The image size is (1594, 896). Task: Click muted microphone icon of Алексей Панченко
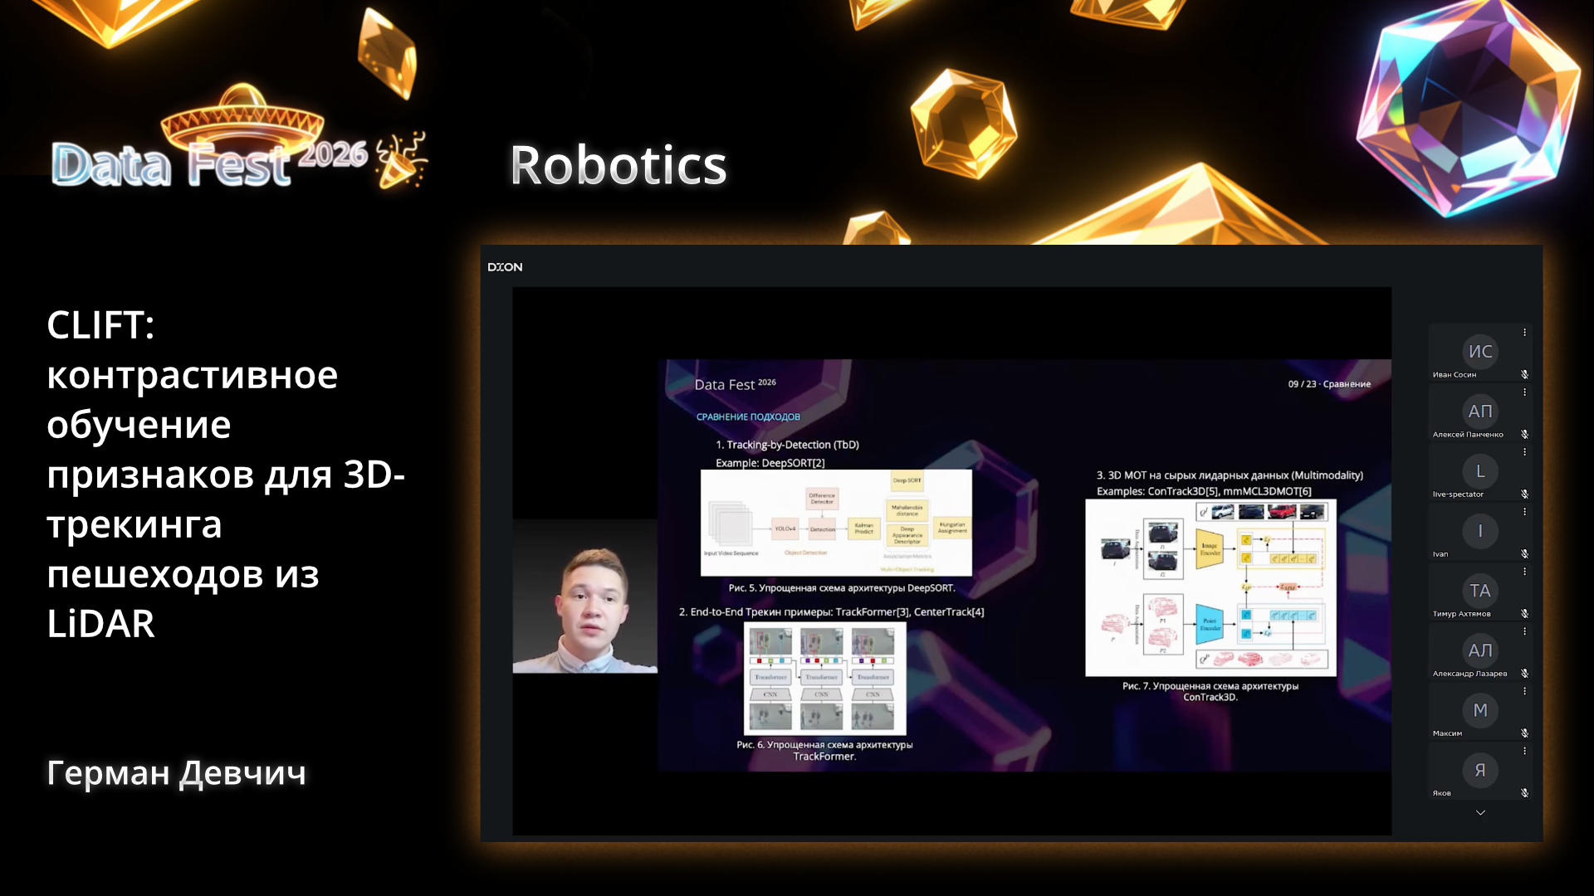click(x=1524, y=435)
